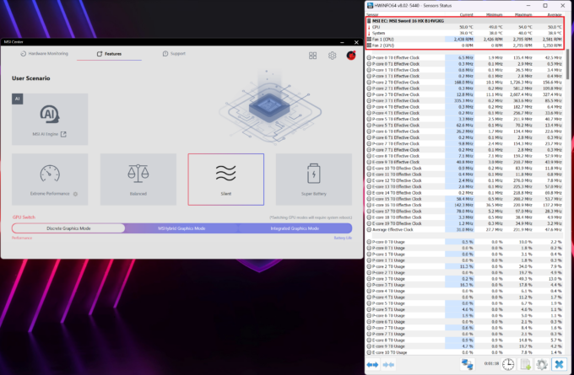Image resolution: width=574 pixels, height=375 pixels.
Task: Start logging with the sheet-plus icon in HWiNFO
Action: pos(526,364)
